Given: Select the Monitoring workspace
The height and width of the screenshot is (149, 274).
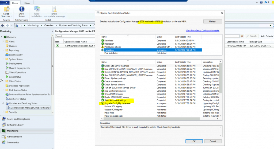Looking at the screenshot, I should click(27, 131).
